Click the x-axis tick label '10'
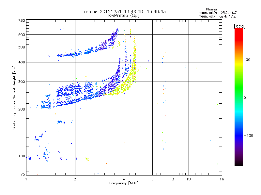Image resolution: width=261 pixels, height=195 pixels. (x=189, y=179)
